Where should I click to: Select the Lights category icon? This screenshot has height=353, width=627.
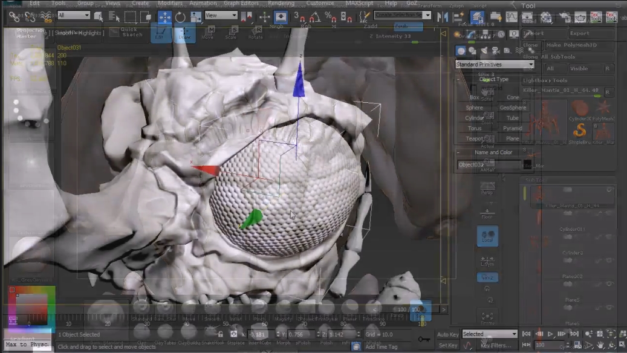coord(484,51)
